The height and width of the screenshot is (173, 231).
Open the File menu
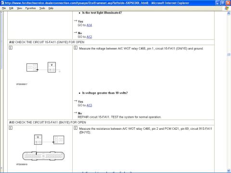(x=4, y=8)
